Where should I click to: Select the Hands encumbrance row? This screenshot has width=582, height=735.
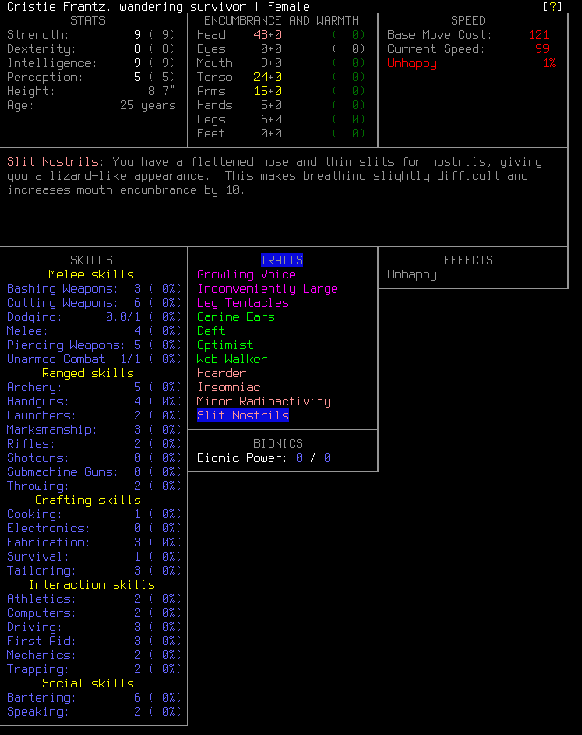(281, 106)
